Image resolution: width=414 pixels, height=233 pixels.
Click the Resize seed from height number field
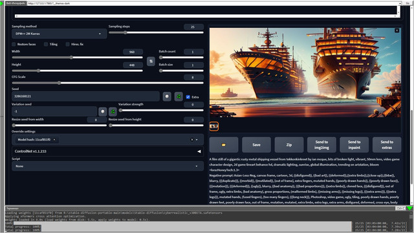(x=193, y=120)
